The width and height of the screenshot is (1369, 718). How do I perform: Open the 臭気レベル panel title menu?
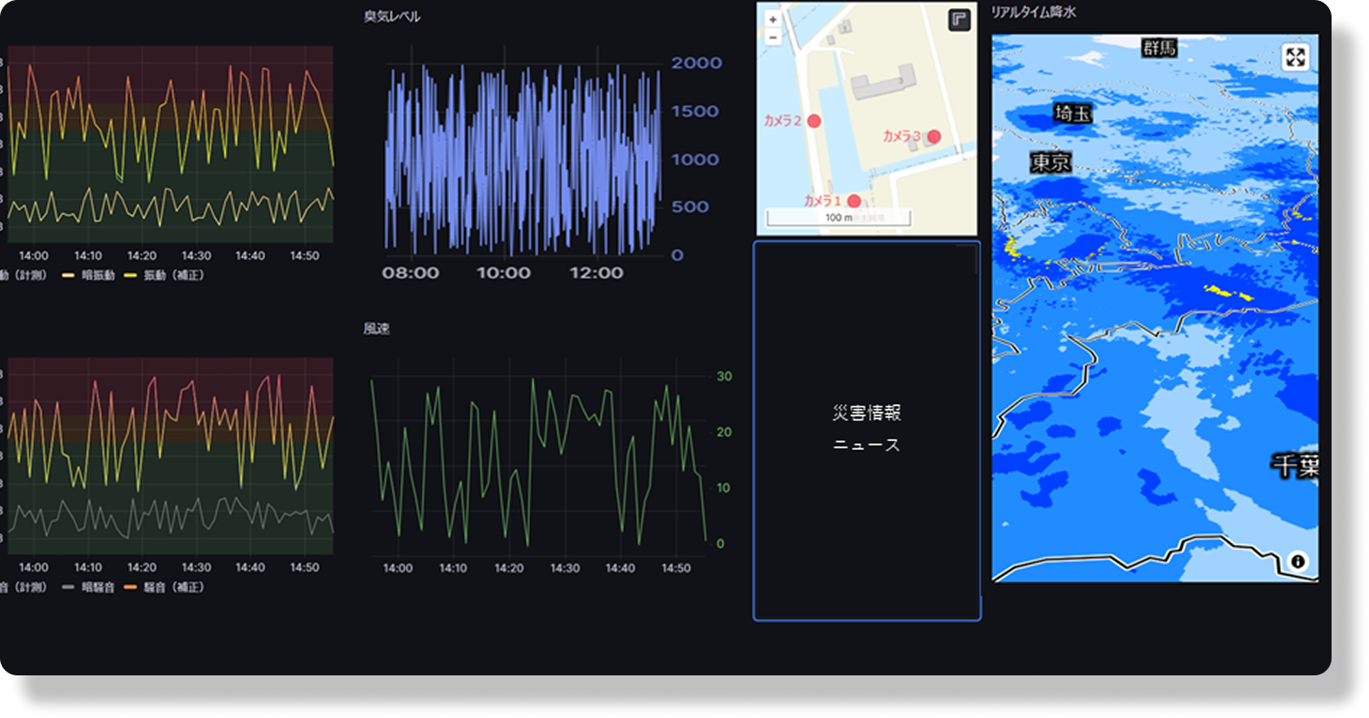[x=392, y=17]
